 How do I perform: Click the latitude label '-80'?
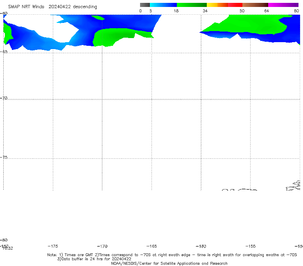4,240
